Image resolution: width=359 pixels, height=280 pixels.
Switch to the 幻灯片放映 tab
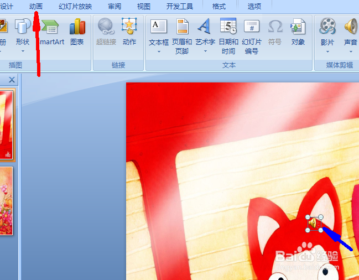pyautogui.click(x=75, y=7)
